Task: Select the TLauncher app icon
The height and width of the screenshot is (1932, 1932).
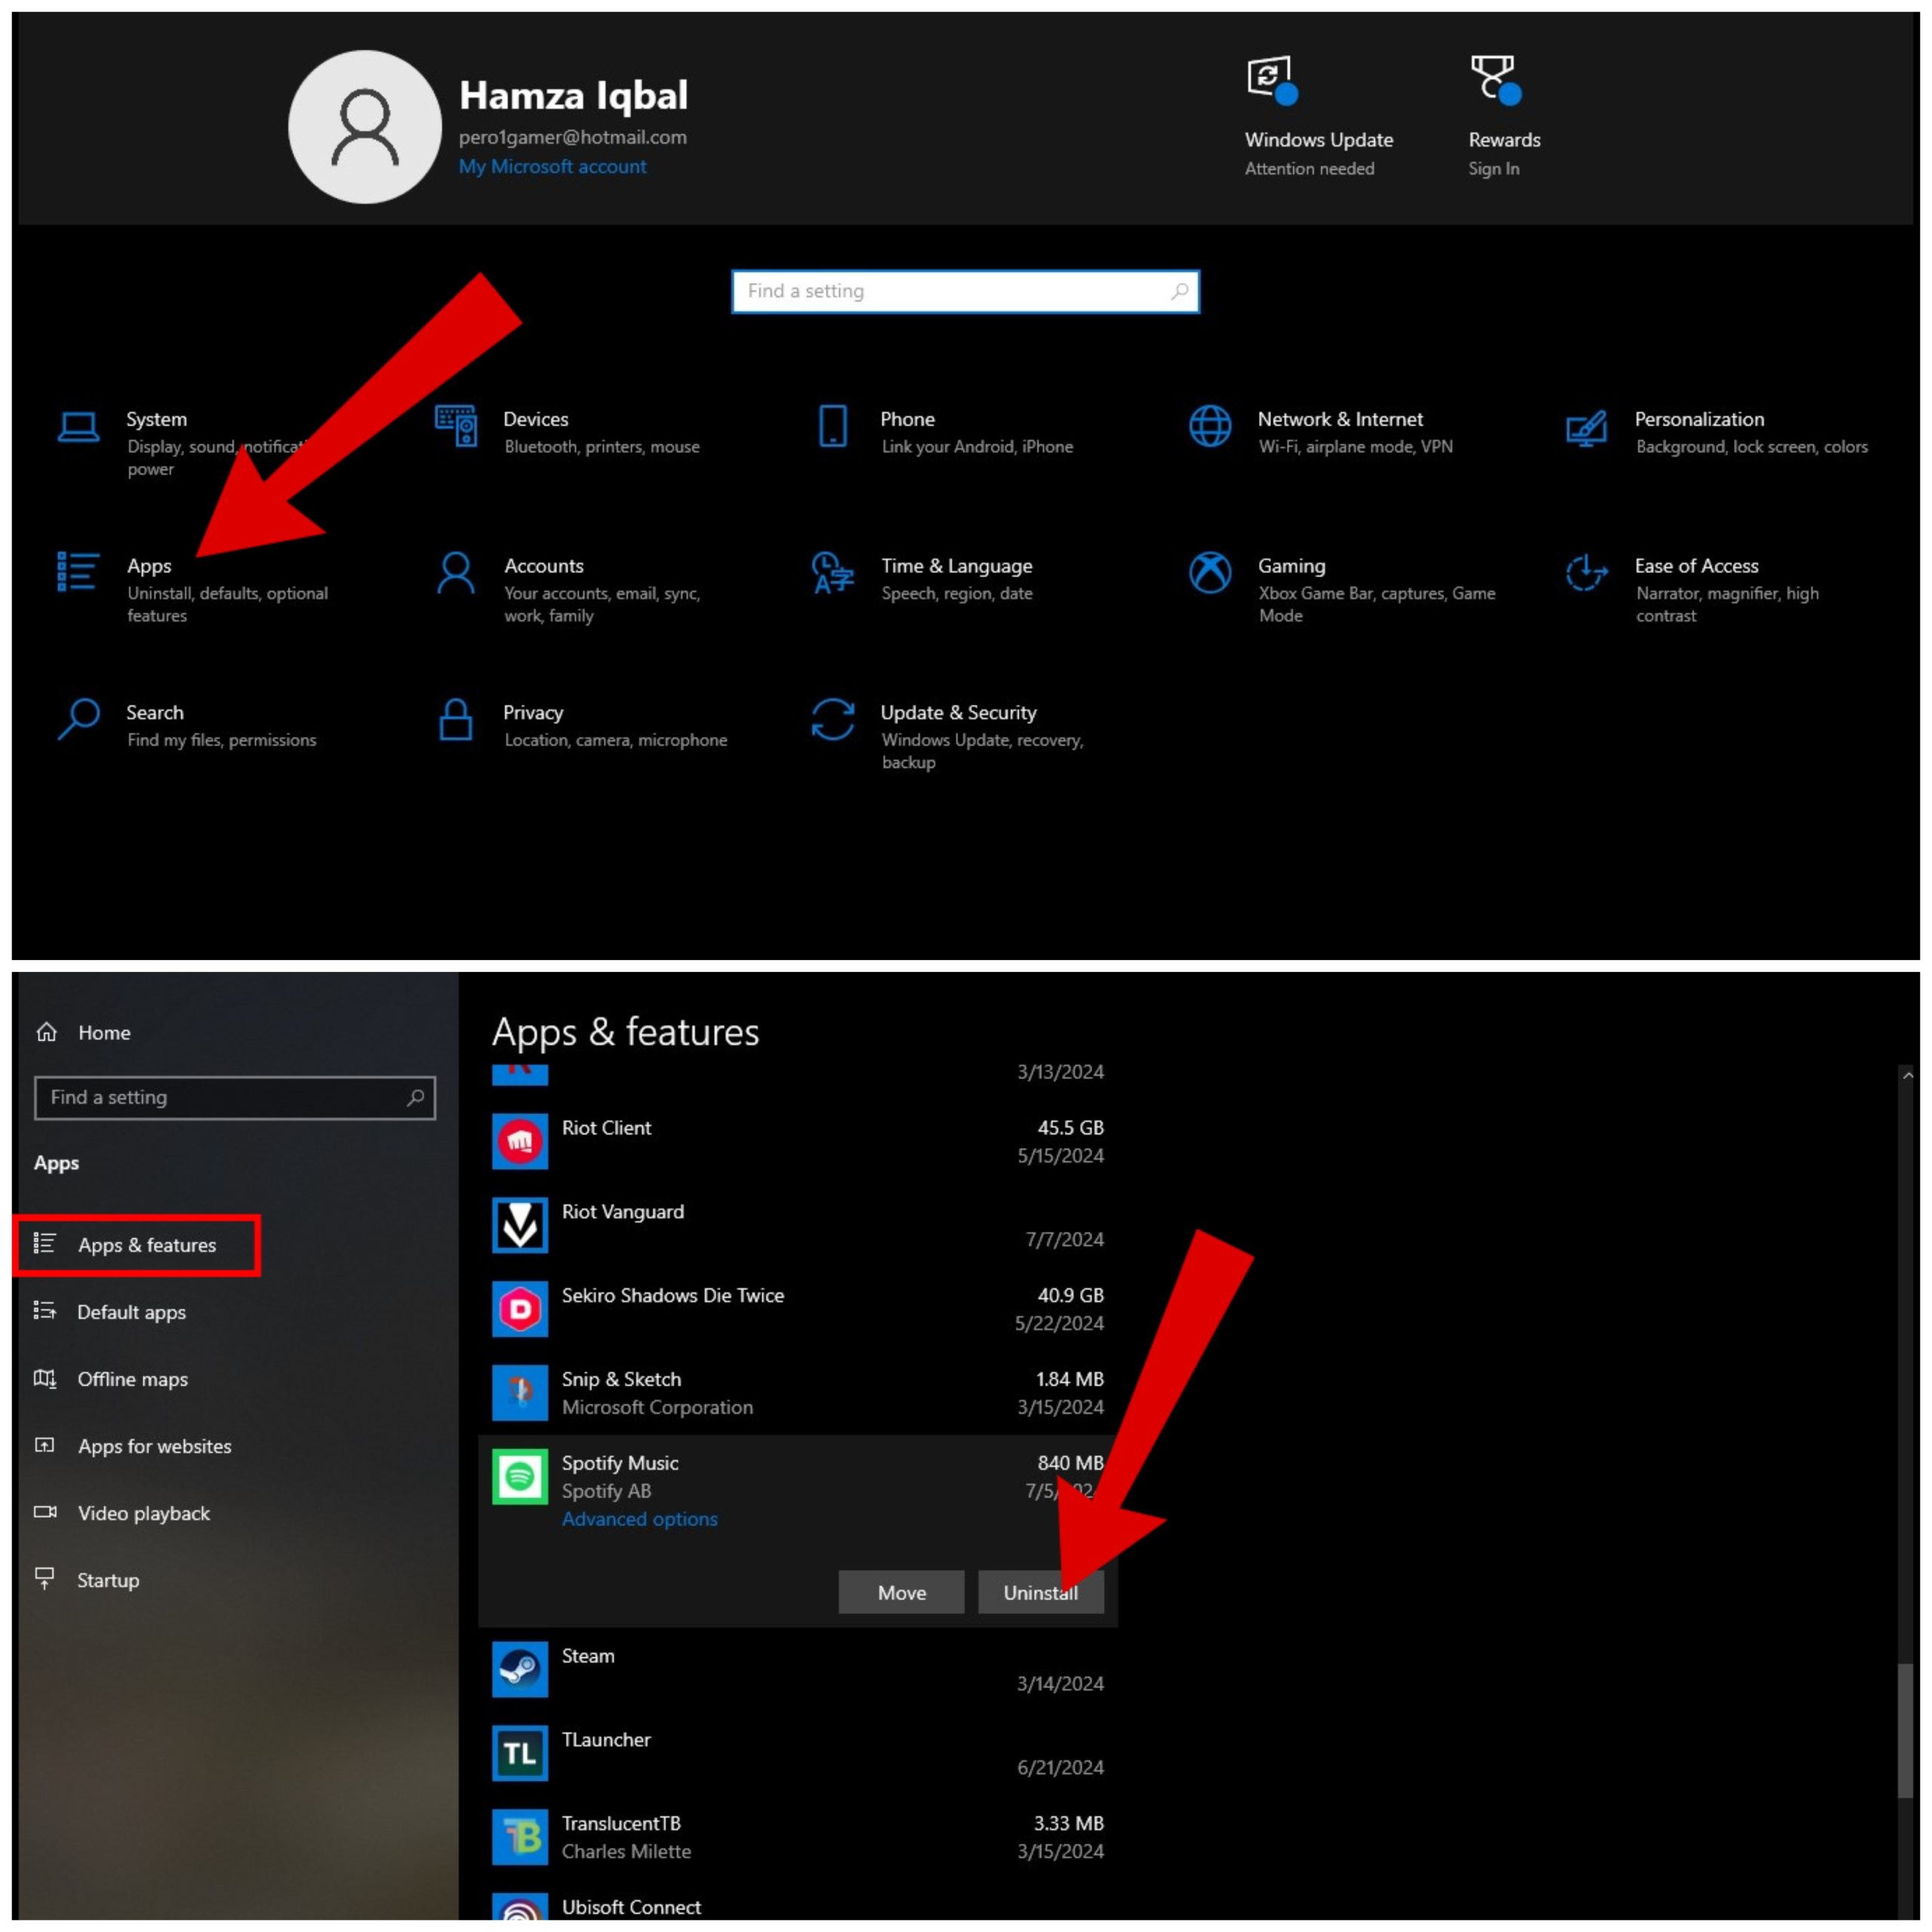Action: coord(520,1753)
